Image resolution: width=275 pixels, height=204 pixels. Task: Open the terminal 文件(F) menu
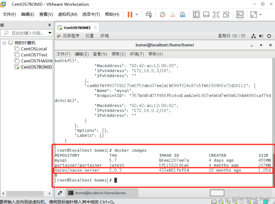(63, 54)
